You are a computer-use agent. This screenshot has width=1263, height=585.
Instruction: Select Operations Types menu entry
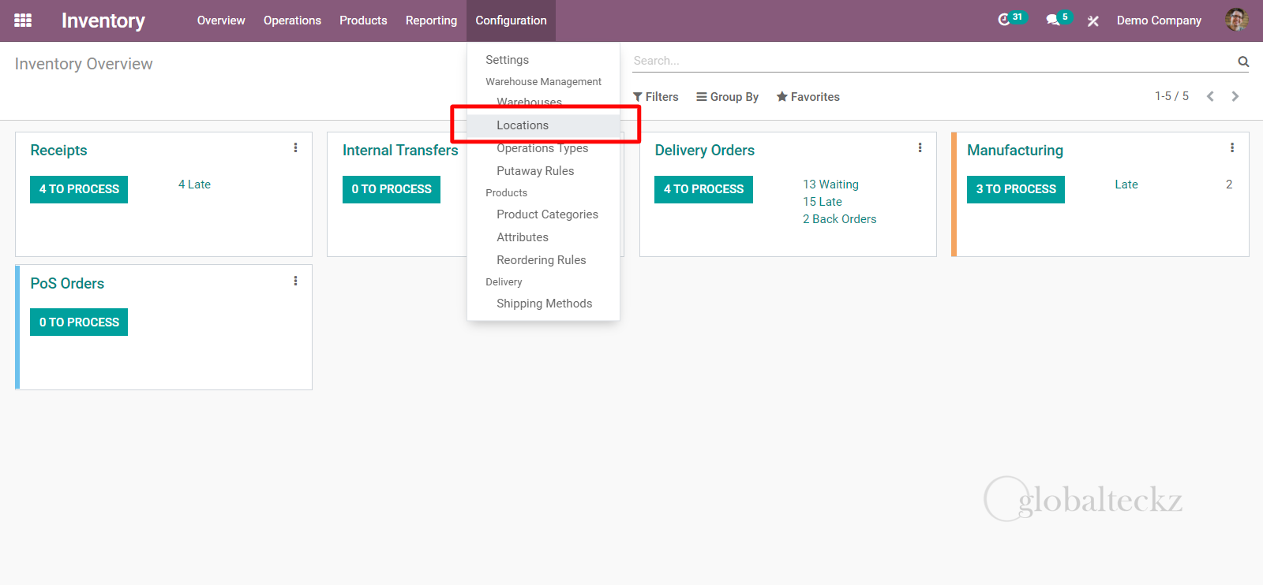pyautogui.click(x=543, y=148)
